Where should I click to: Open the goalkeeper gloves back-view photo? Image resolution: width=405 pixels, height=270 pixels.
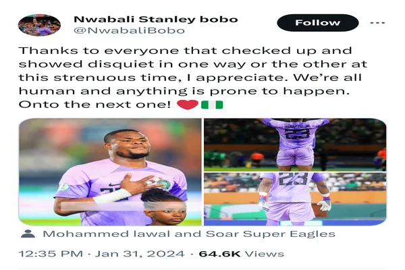295,199
